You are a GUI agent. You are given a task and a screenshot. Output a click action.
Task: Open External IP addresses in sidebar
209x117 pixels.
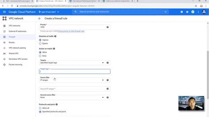point(17,31)
